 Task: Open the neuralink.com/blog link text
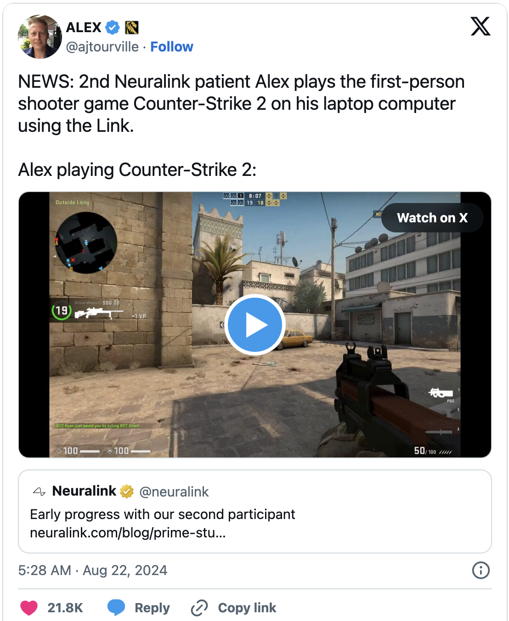(128, 533)
